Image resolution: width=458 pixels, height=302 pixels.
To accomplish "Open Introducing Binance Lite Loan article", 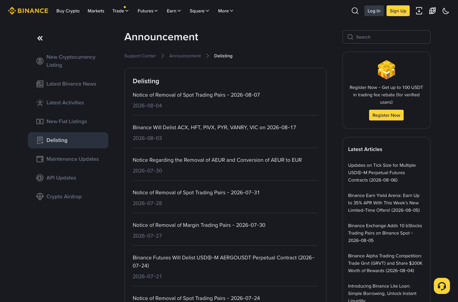I will [382, 293].
